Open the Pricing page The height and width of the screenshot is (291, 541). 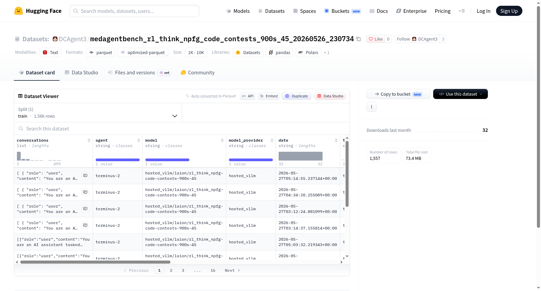(443, 11)
